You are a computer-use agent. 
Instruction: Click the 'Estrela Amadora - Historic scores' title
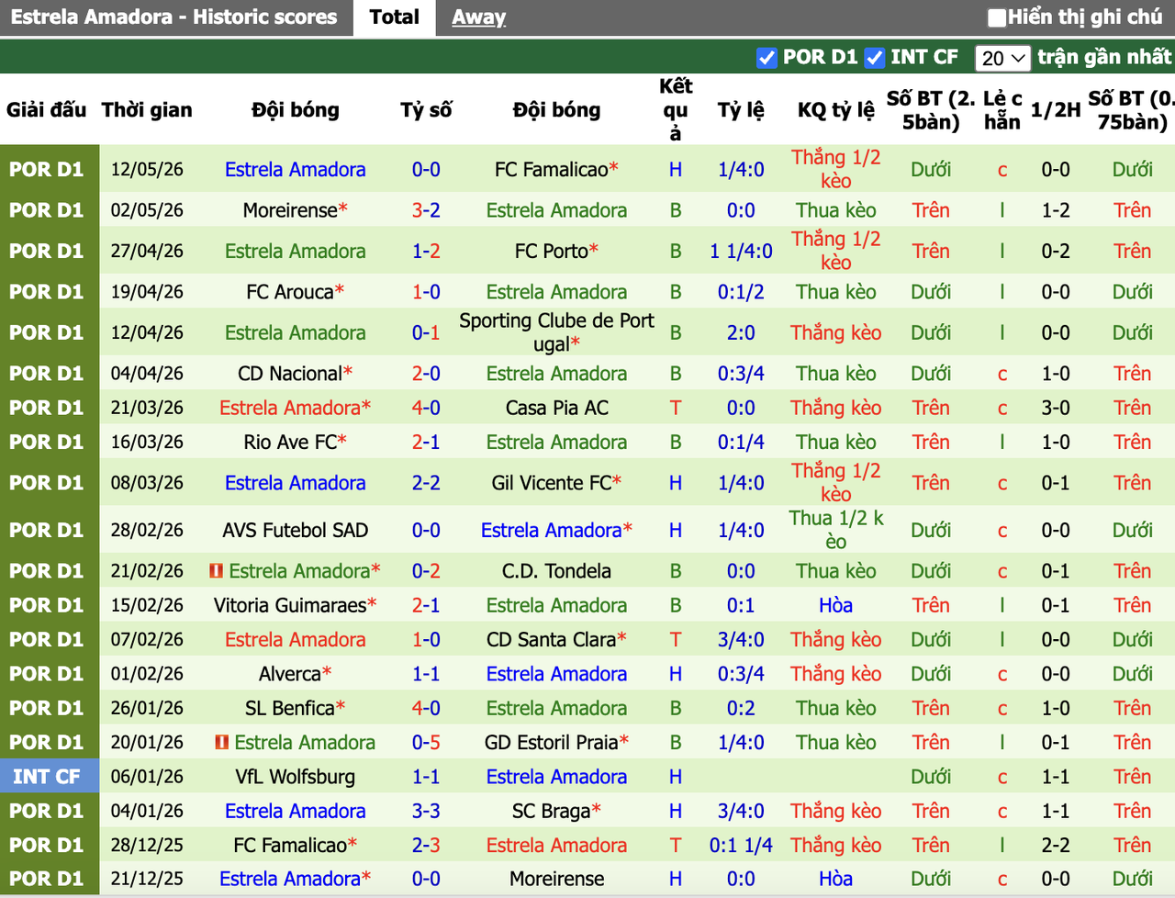(174, 17)
